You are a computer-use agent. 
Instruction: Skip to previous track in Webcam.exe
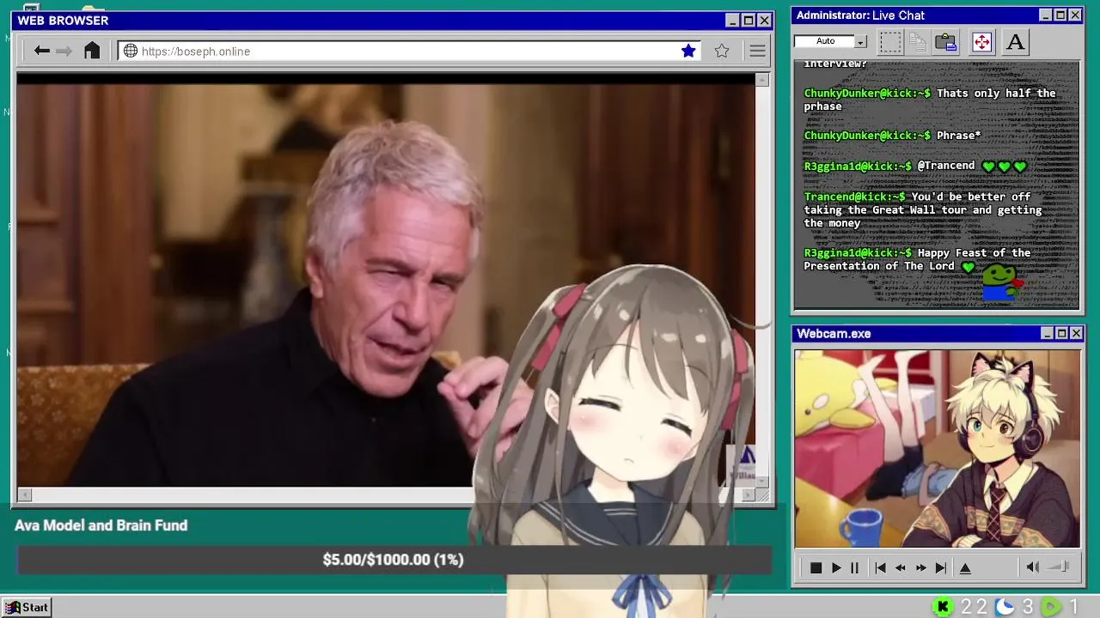click(x=880, y=567)
